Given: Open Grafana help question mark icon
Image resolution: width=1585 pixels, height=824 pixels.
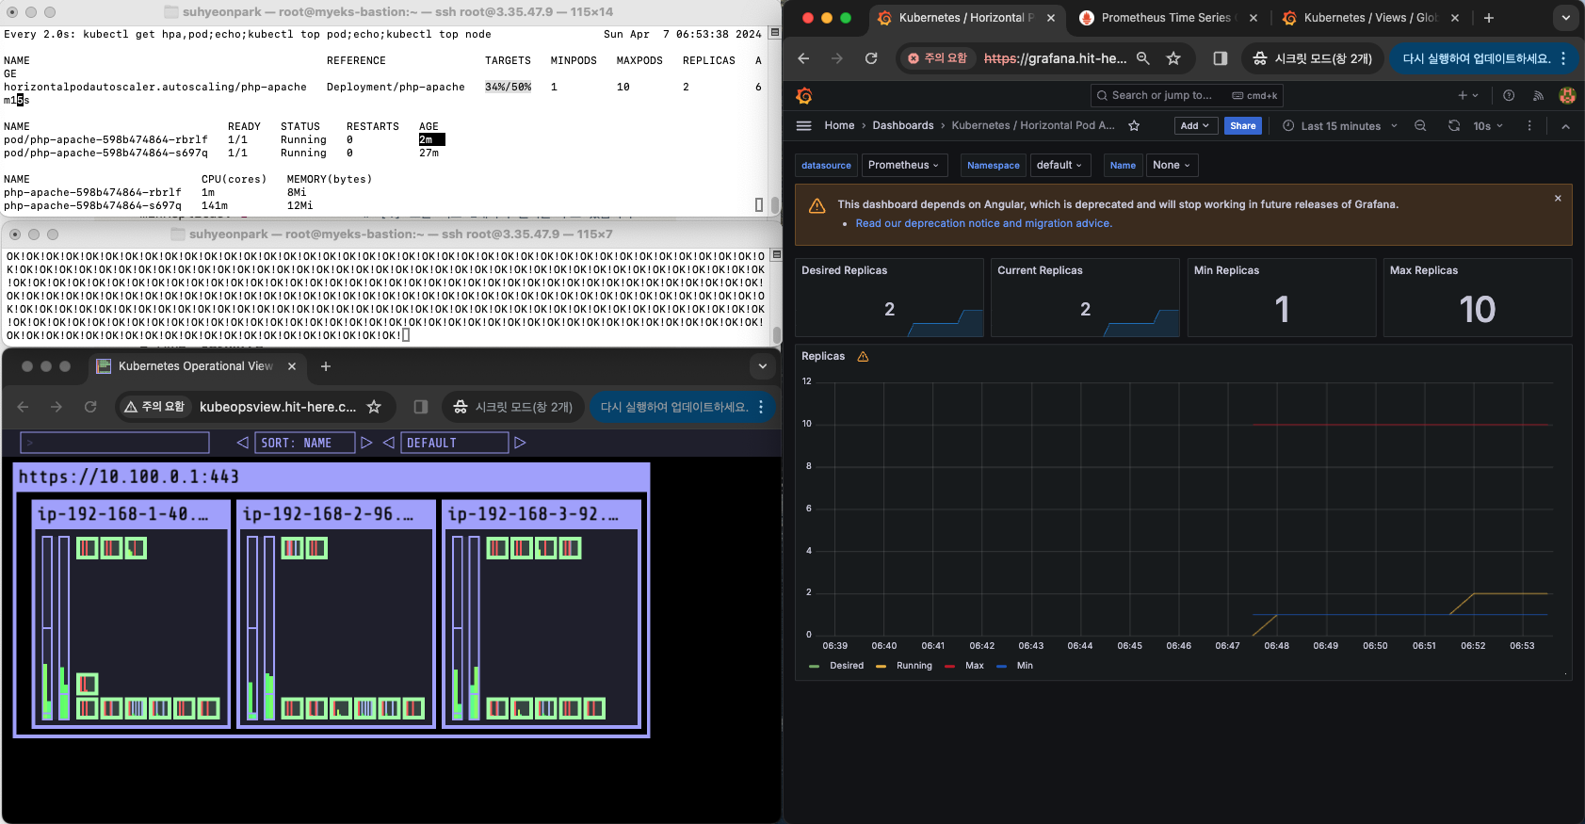Looking at the screenshot, I should [x=1509, y=95].
